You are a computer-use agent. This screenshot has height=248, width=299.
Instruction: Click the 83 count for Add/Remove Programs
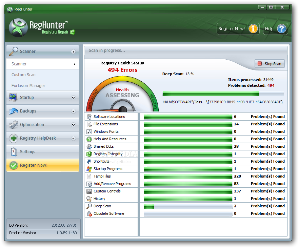[236, 184]
